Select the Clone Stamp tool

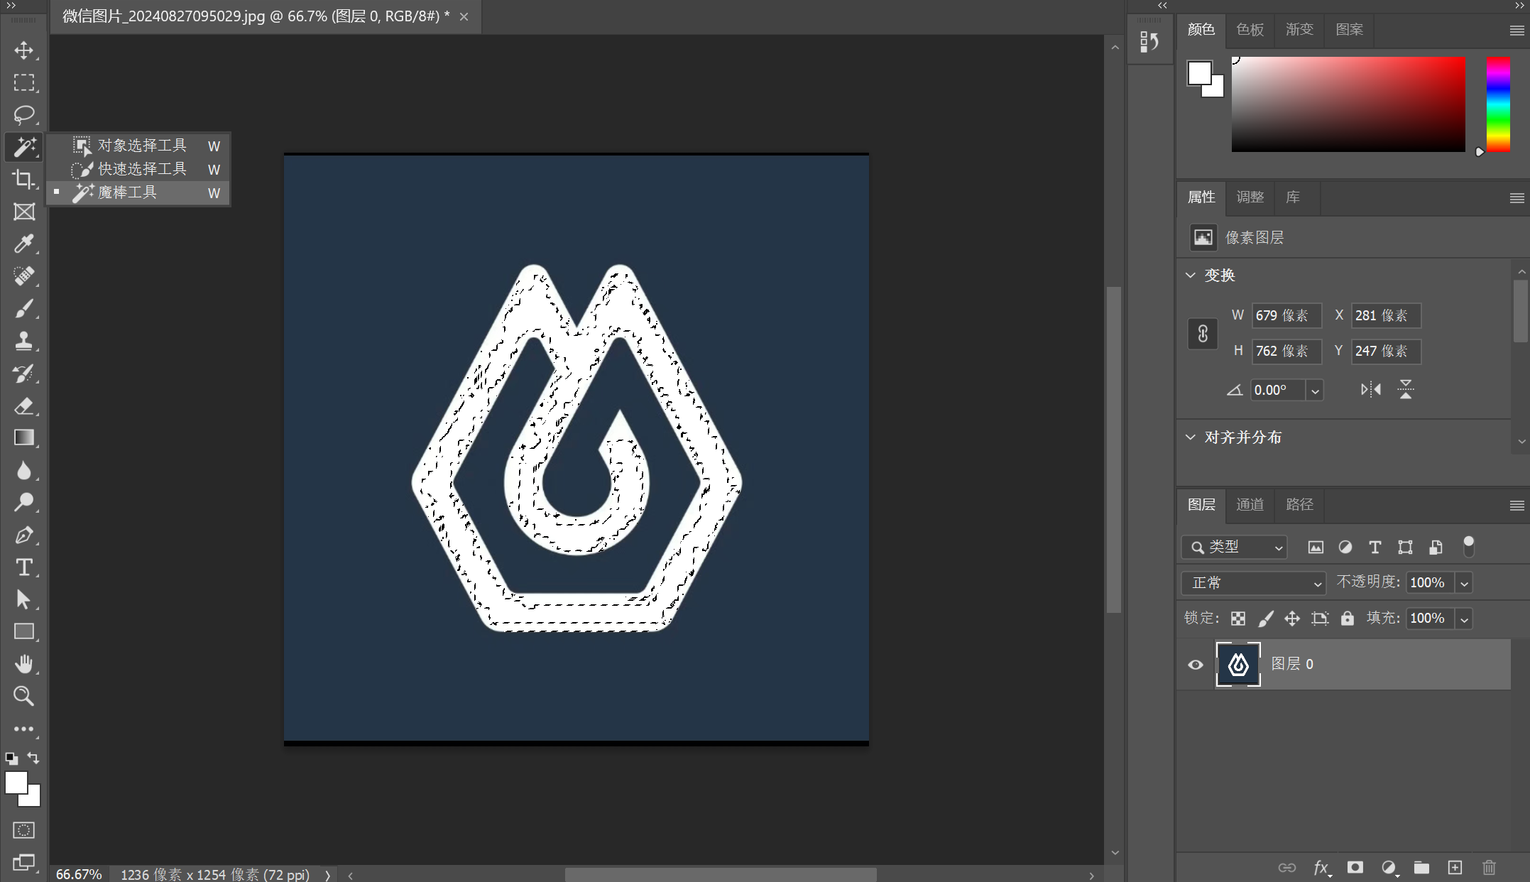point(23,341)
